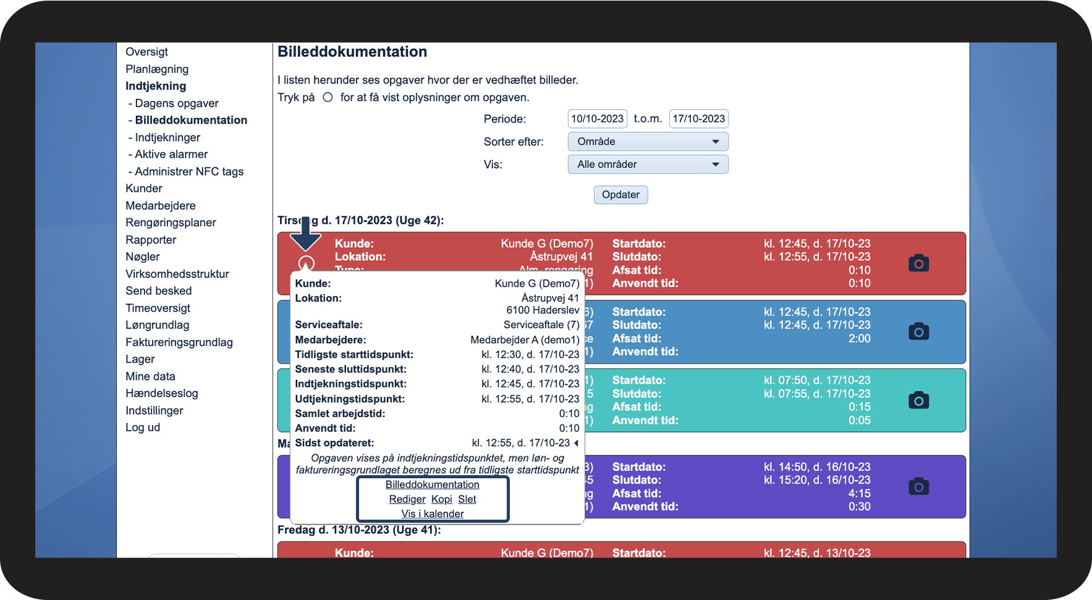Open Billeddokumentation link in the popup
The image size is (1092, 600).
tap(433, 484)
